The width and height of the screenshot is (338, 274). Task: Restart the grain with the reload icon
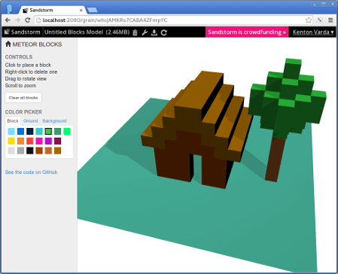(x=164, y=32)
